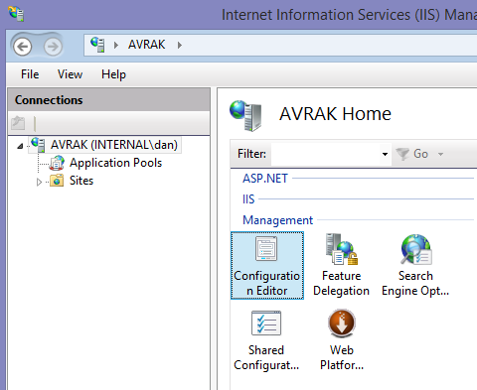
Task: Open the Help menu
Action: click(113, 74)
